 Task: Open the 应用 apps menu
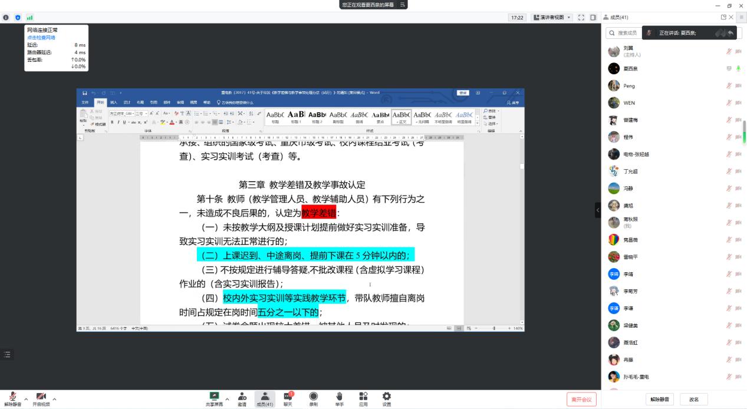[x=363, y=399]
